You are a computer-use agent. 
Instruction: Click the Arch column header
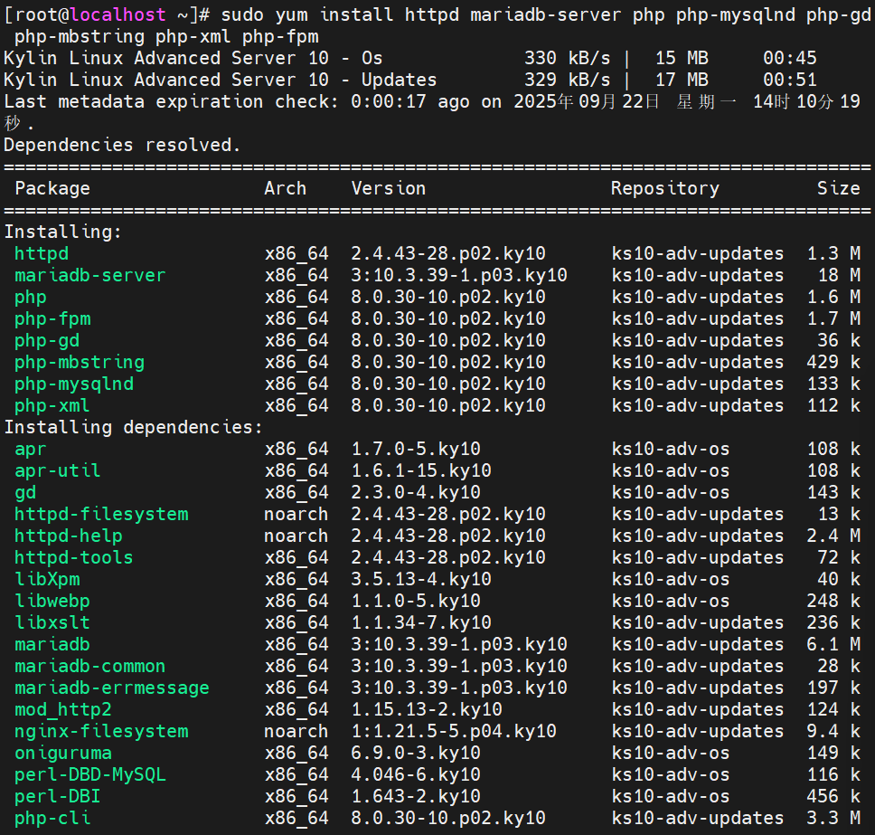click(285, 189)
